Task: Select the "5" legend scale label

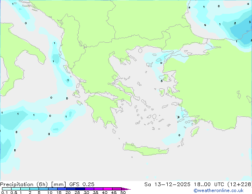Action: pyautogui.click(x=39, y=192)
